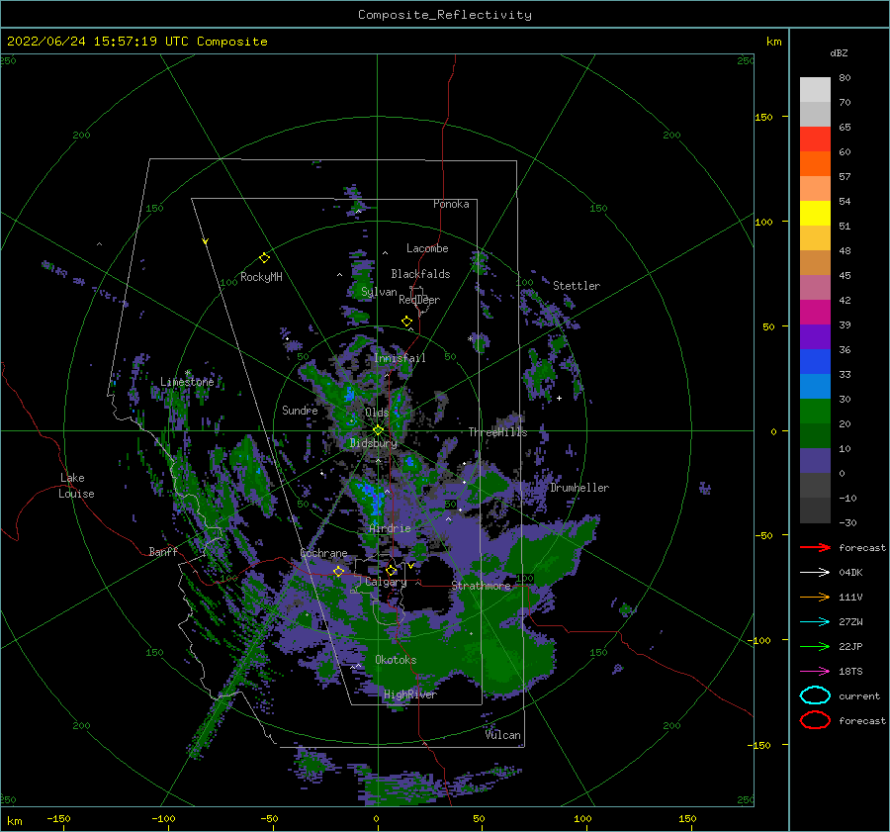
Task: Click the 80 dBZ scale value
Action: tap(845, 77)
